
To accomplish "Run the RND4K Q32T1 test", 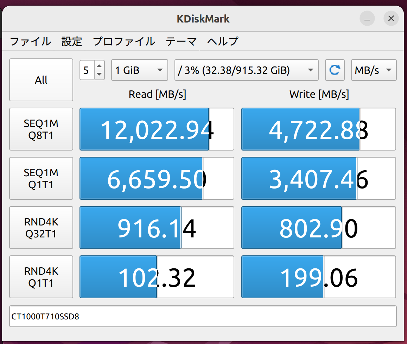I will 41,228.
